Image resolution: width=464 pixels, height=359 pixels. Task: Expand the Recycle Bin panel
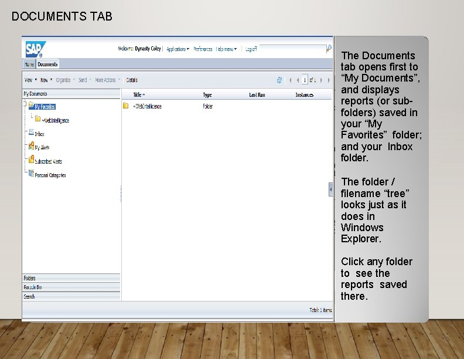pyautogui.click(x=71, y=287)
